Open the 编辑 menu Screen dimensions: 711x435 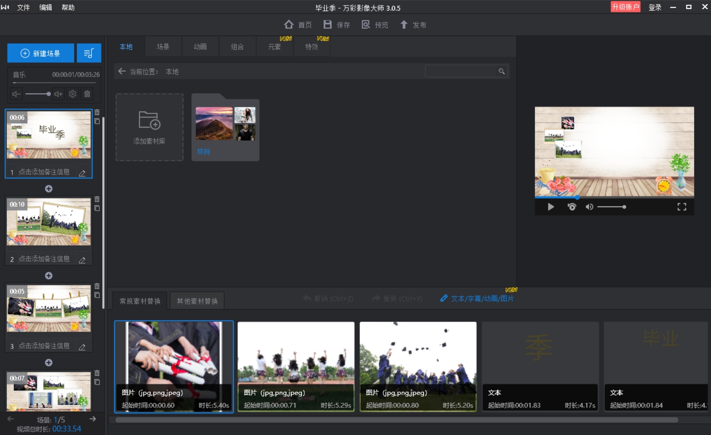point(46,8)
